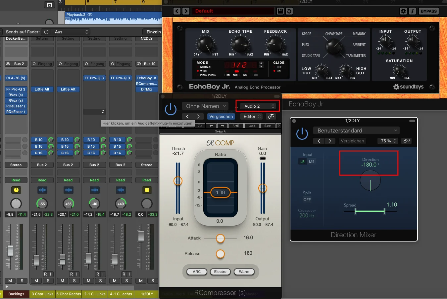Click power icon next to Sends auf Fader
This screenshot has width=447, height=299.
coord(46,32)
